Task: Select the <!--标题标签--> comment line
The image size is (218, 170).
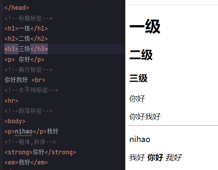Action: tap(28, 18)
